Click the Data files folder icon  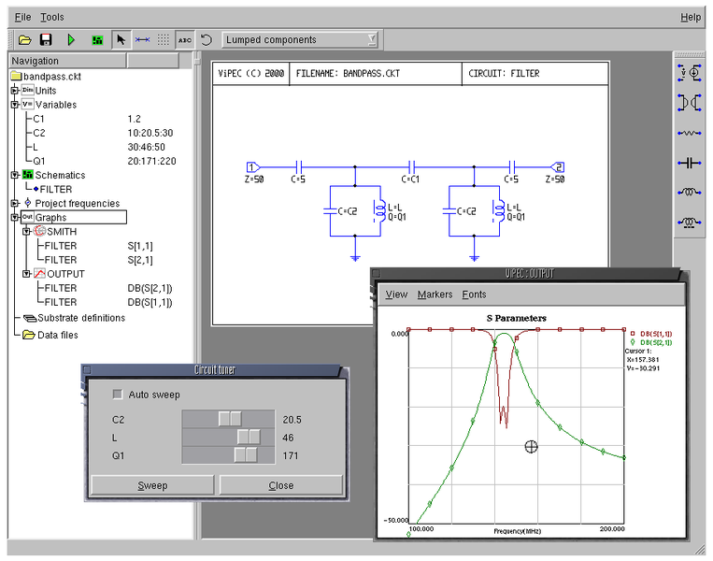coord(29,335)
